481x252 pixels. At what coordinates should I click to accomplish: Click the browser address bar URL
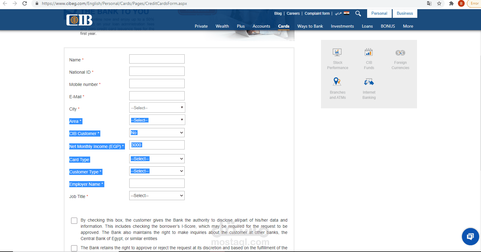(114, 4)
